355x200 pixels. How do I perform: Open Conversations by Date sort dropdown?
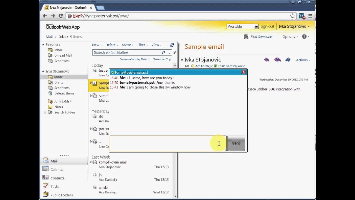pyautogui.click(x=135, y=59)
